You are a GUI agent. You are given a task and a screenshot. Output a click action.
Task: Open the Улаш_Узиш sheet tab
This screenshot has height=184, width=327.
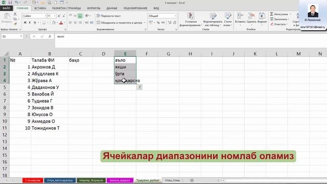[x=172, y=180]
